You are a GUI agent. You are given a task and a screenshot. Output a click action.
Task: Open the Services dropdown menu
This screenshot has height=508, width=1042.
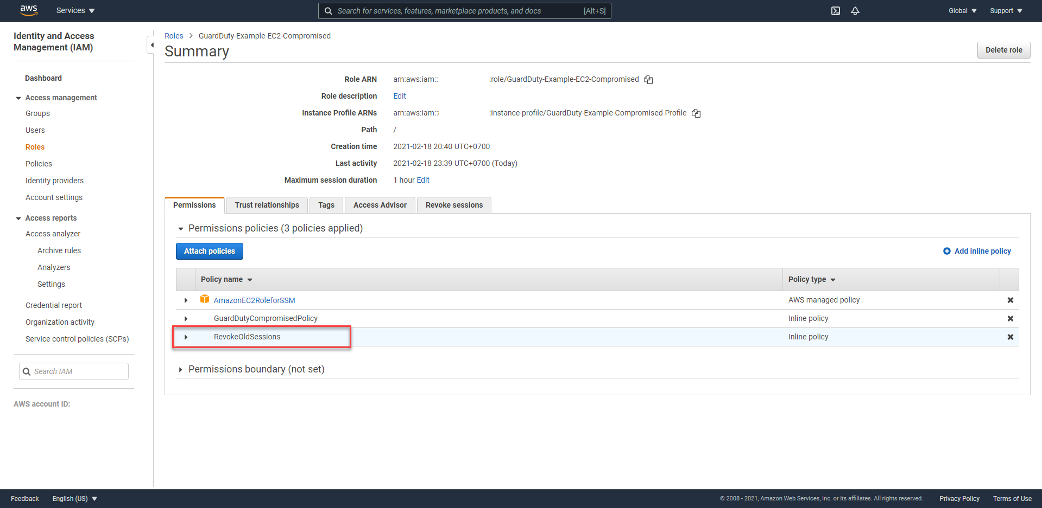click(x=75, y=11)
